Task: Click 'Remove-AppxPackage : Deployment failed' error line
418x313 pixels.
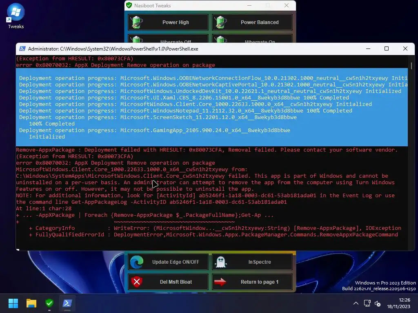Action: 207,150
